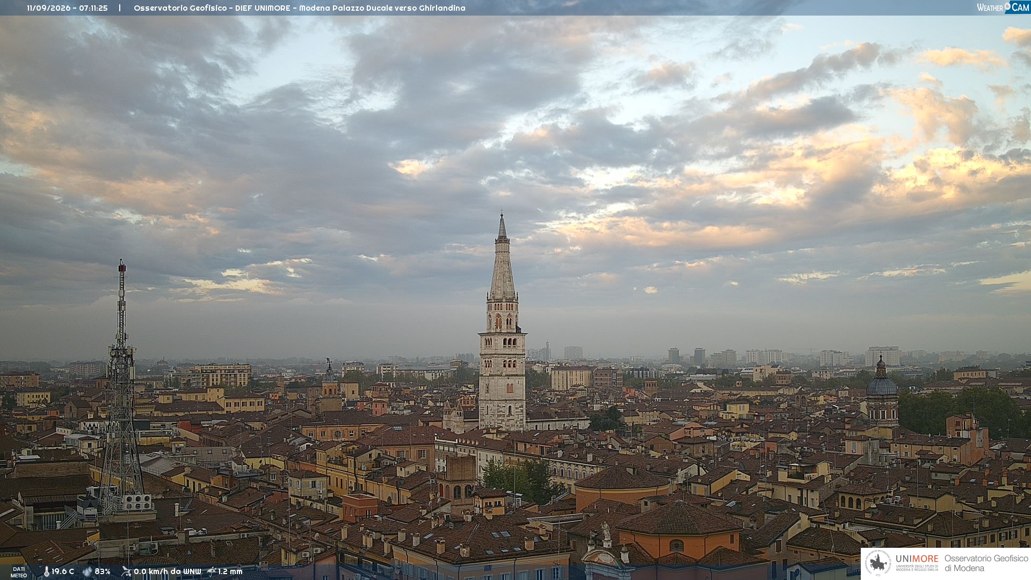Click the wind anemometer icon
Viewport: 1031px width, 580px height.
point(126,571)
